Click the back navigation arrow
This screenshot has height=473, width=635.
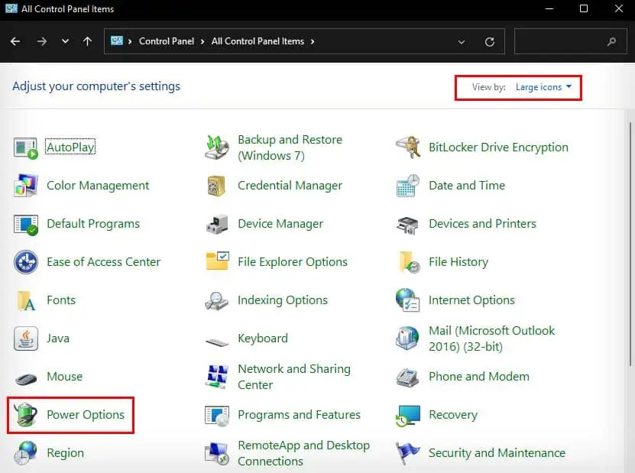[x=15, y=41]
